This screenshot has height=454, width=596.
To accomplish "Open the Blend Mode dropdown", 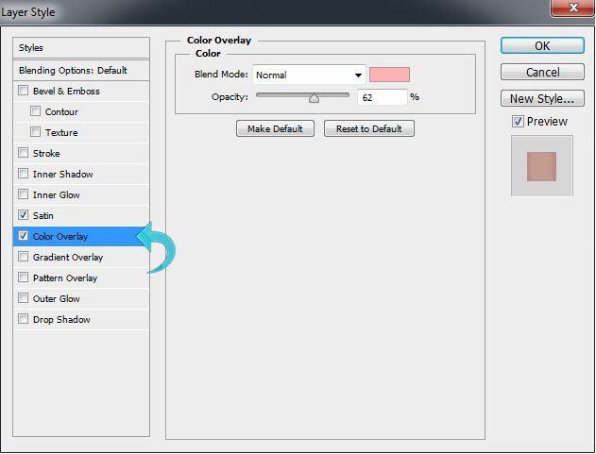I will tap(309, 75).
